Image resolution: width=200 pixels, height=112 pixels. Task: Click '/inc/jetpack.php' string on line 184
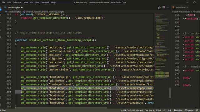coord(88,18)
